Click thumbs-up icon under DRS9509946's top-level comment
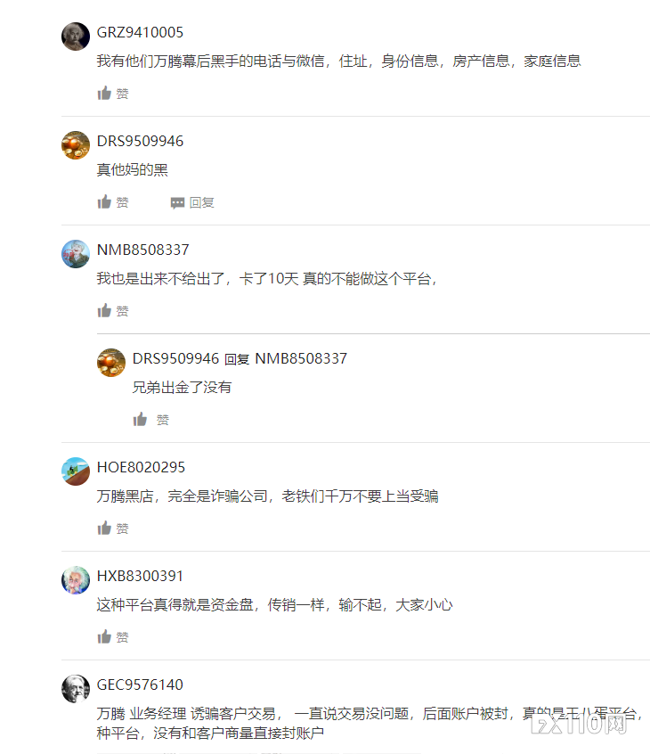650x754 pixels. pos(104,201)
